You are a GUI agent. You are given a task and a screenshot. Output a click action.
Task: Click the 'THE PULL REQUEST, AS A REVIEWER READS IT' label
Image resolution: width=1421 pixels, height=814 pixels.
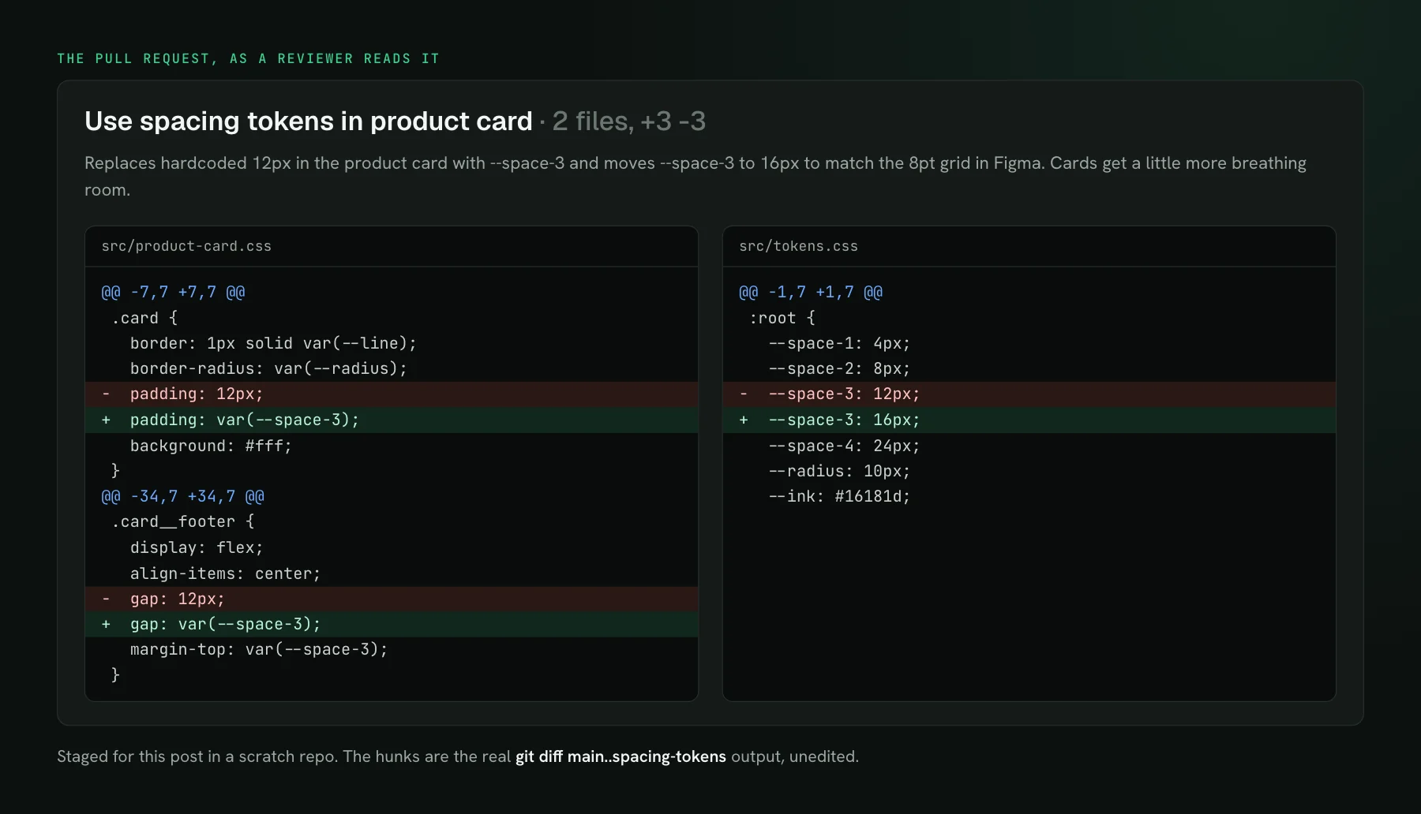point(248,58)
